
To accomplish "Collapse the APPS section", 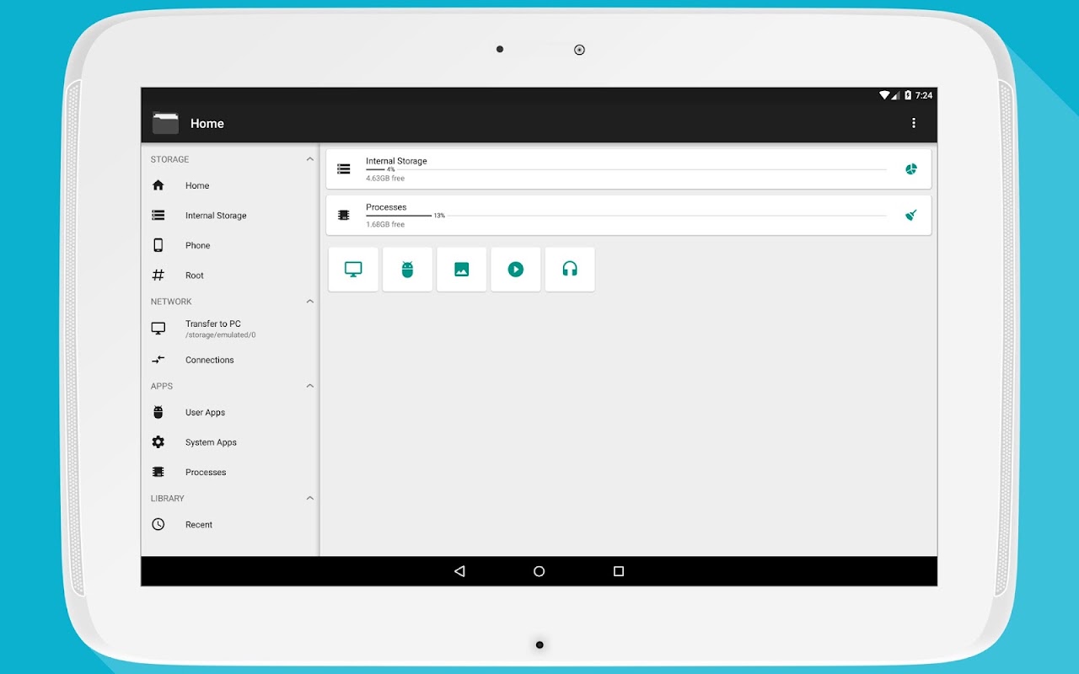I will tap(309, 386).
